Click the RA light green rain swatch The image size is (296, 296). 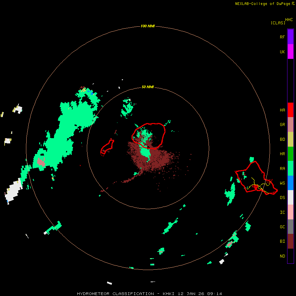coord(290,168)
